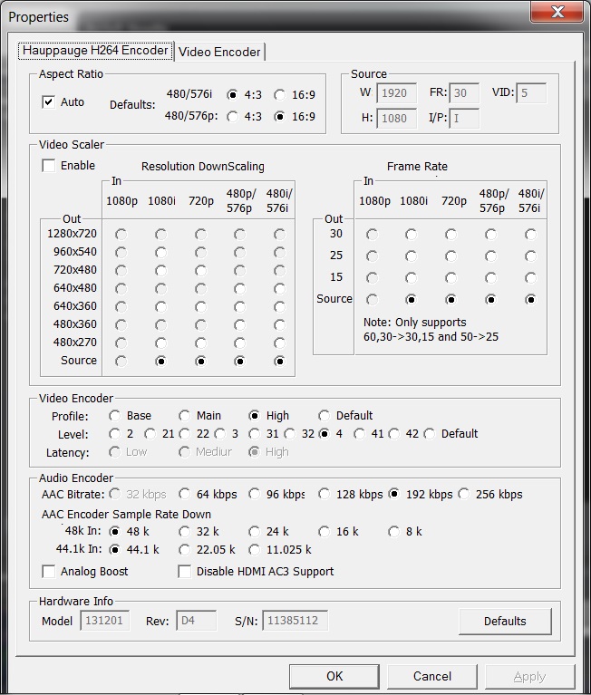The width and height of the screenshot is (591, 695).
Task: Set 48k input sample rate to 8 k
Action: coord(394,532)
